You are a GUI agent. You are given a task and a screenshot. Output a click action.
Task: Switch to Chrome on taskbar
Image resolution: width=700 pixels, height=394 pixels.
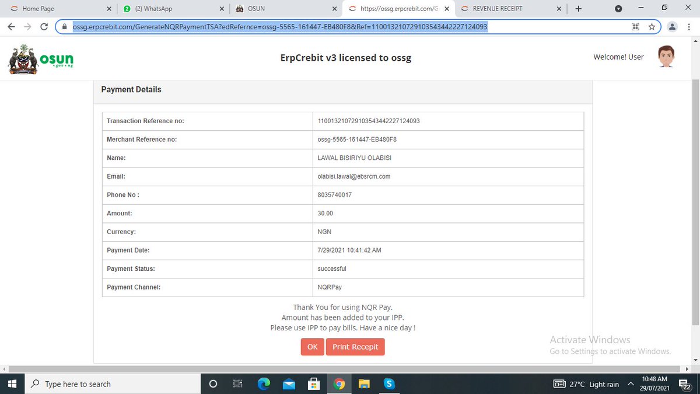(339, 383)
